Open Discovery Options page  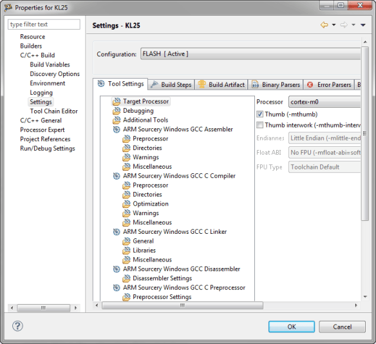pos(55,74)
